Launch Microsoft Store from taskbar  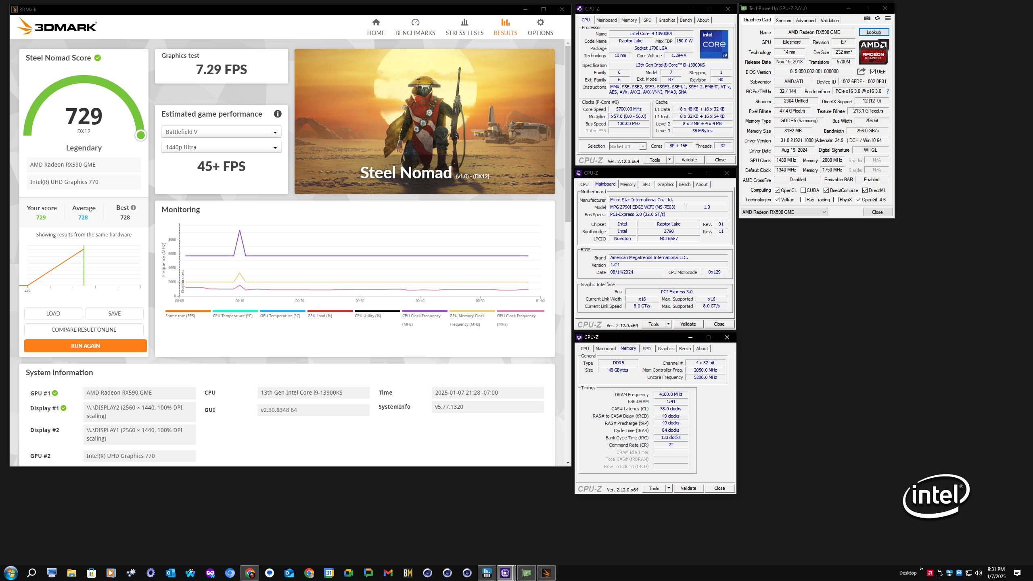pos(91,573)
